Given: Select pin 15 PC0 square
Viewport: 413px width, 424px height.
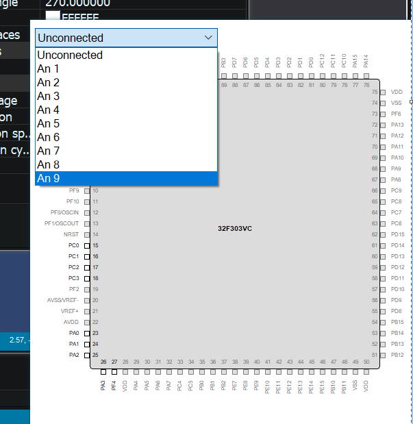Looking at the screenshot, I should [87, 246].
